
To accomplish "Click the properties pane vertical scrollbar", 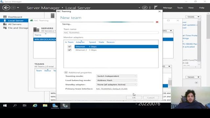I will [x=199, y=42].
